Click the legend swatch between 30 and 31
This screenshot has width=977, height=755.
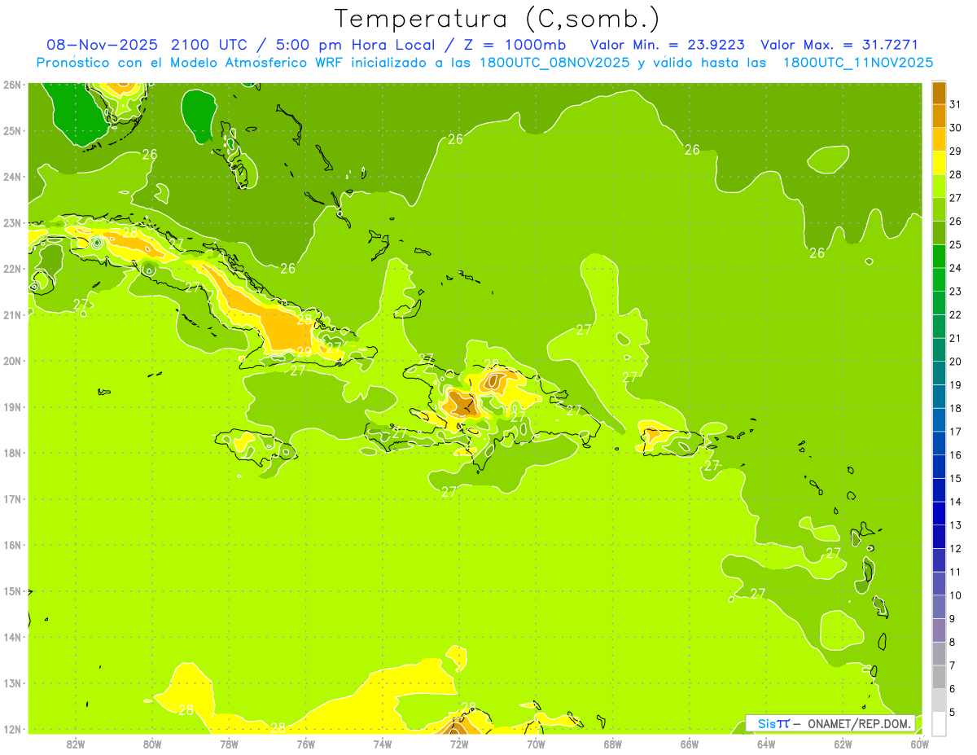click(939, 116)
